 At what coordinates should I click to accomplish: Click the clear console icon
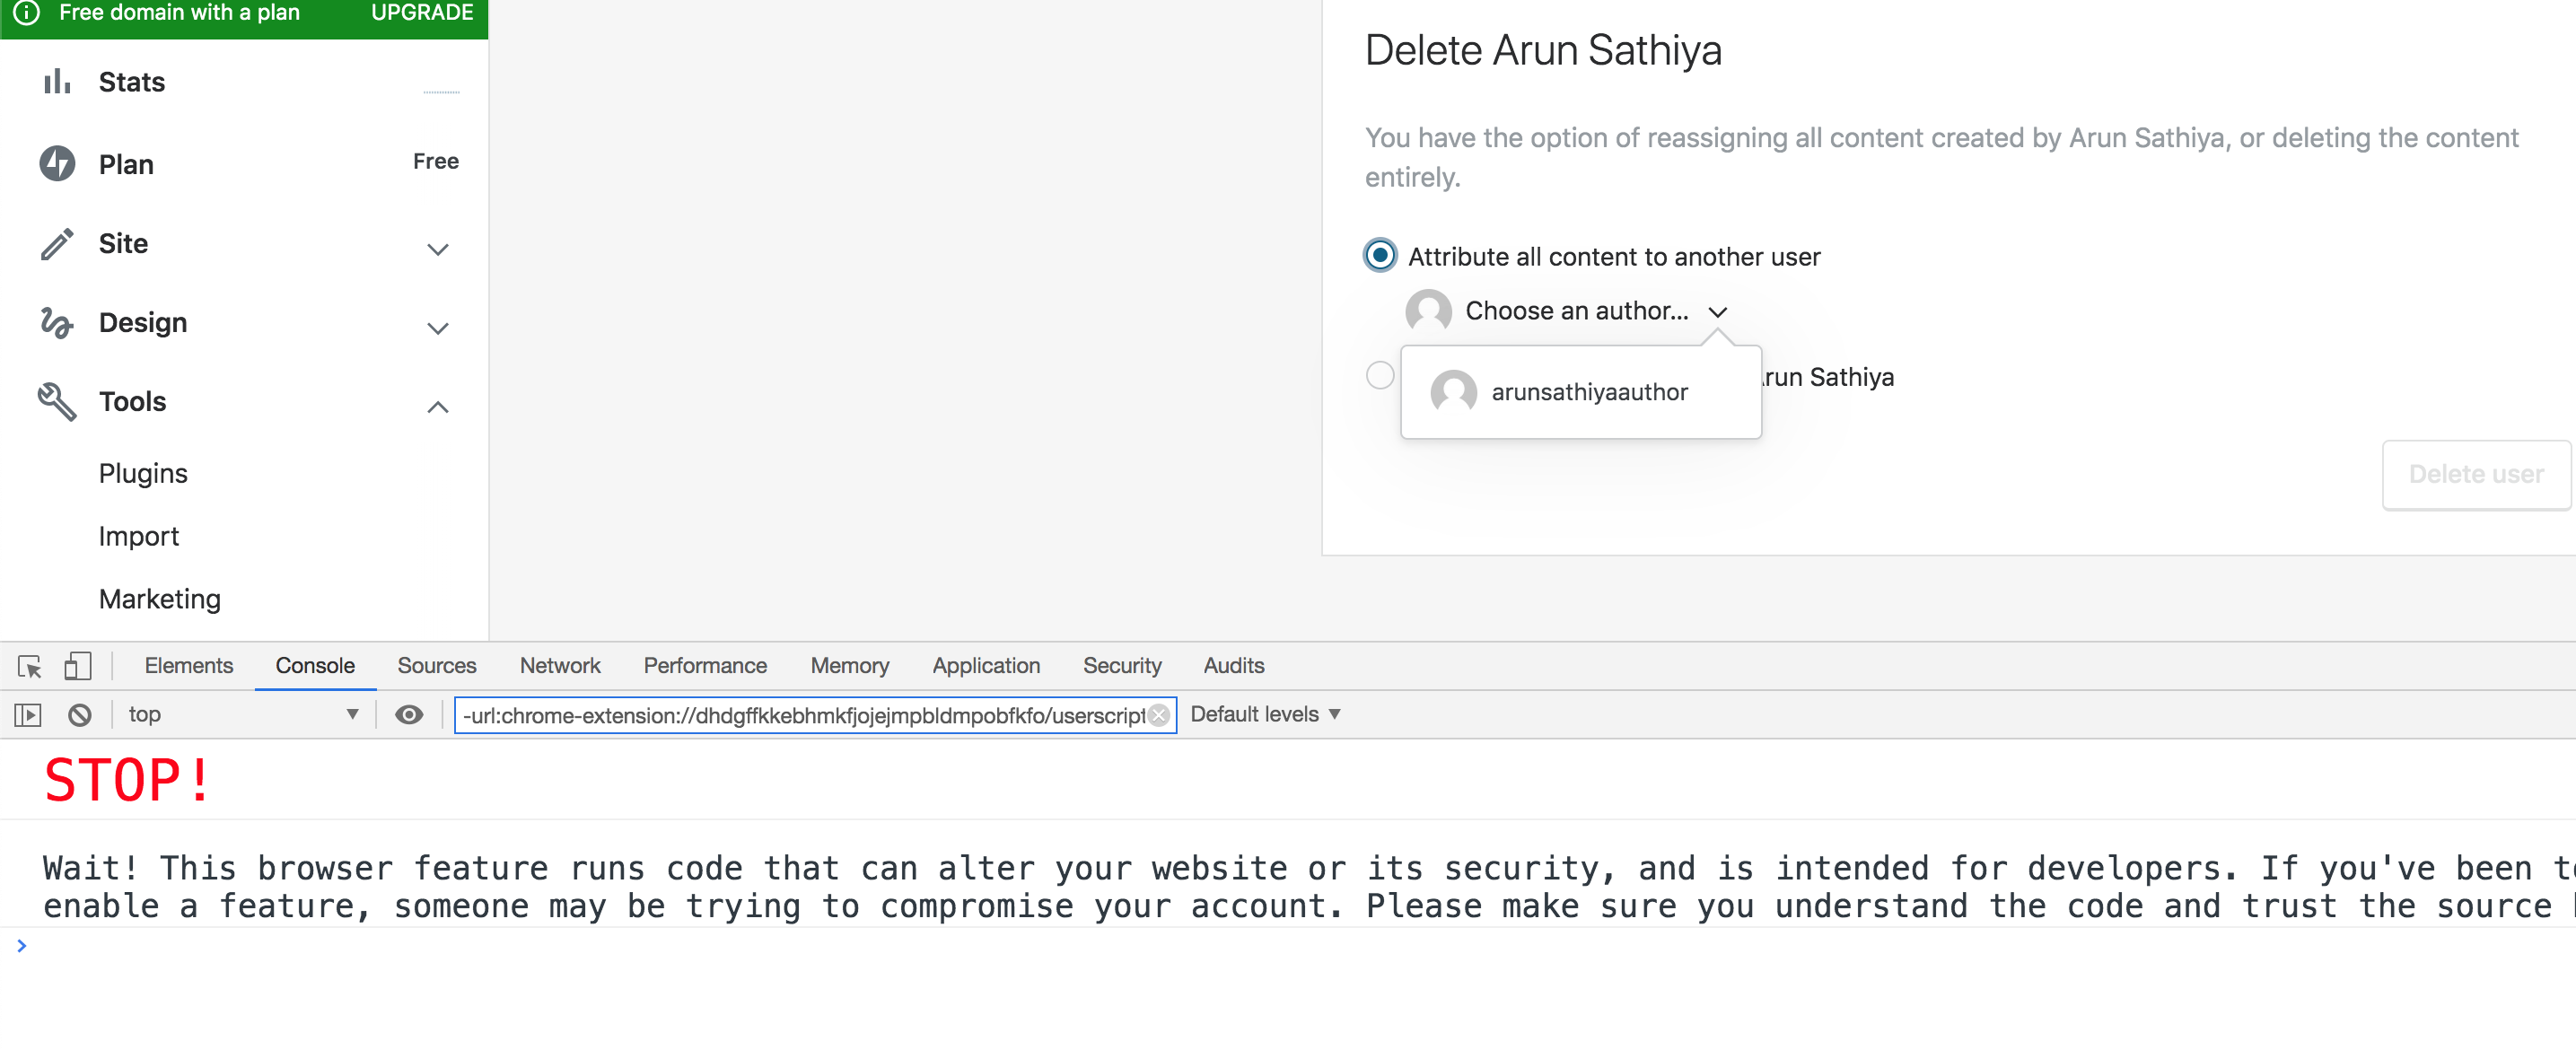(x=79, y=714)
